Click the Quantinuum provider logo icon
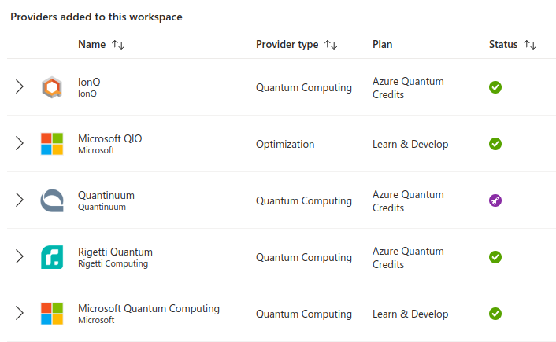 click(52, 200)
